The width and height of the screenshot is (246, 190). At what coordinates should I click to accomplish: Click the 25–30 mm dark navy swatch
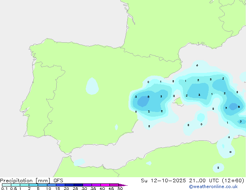click(78, 185)
